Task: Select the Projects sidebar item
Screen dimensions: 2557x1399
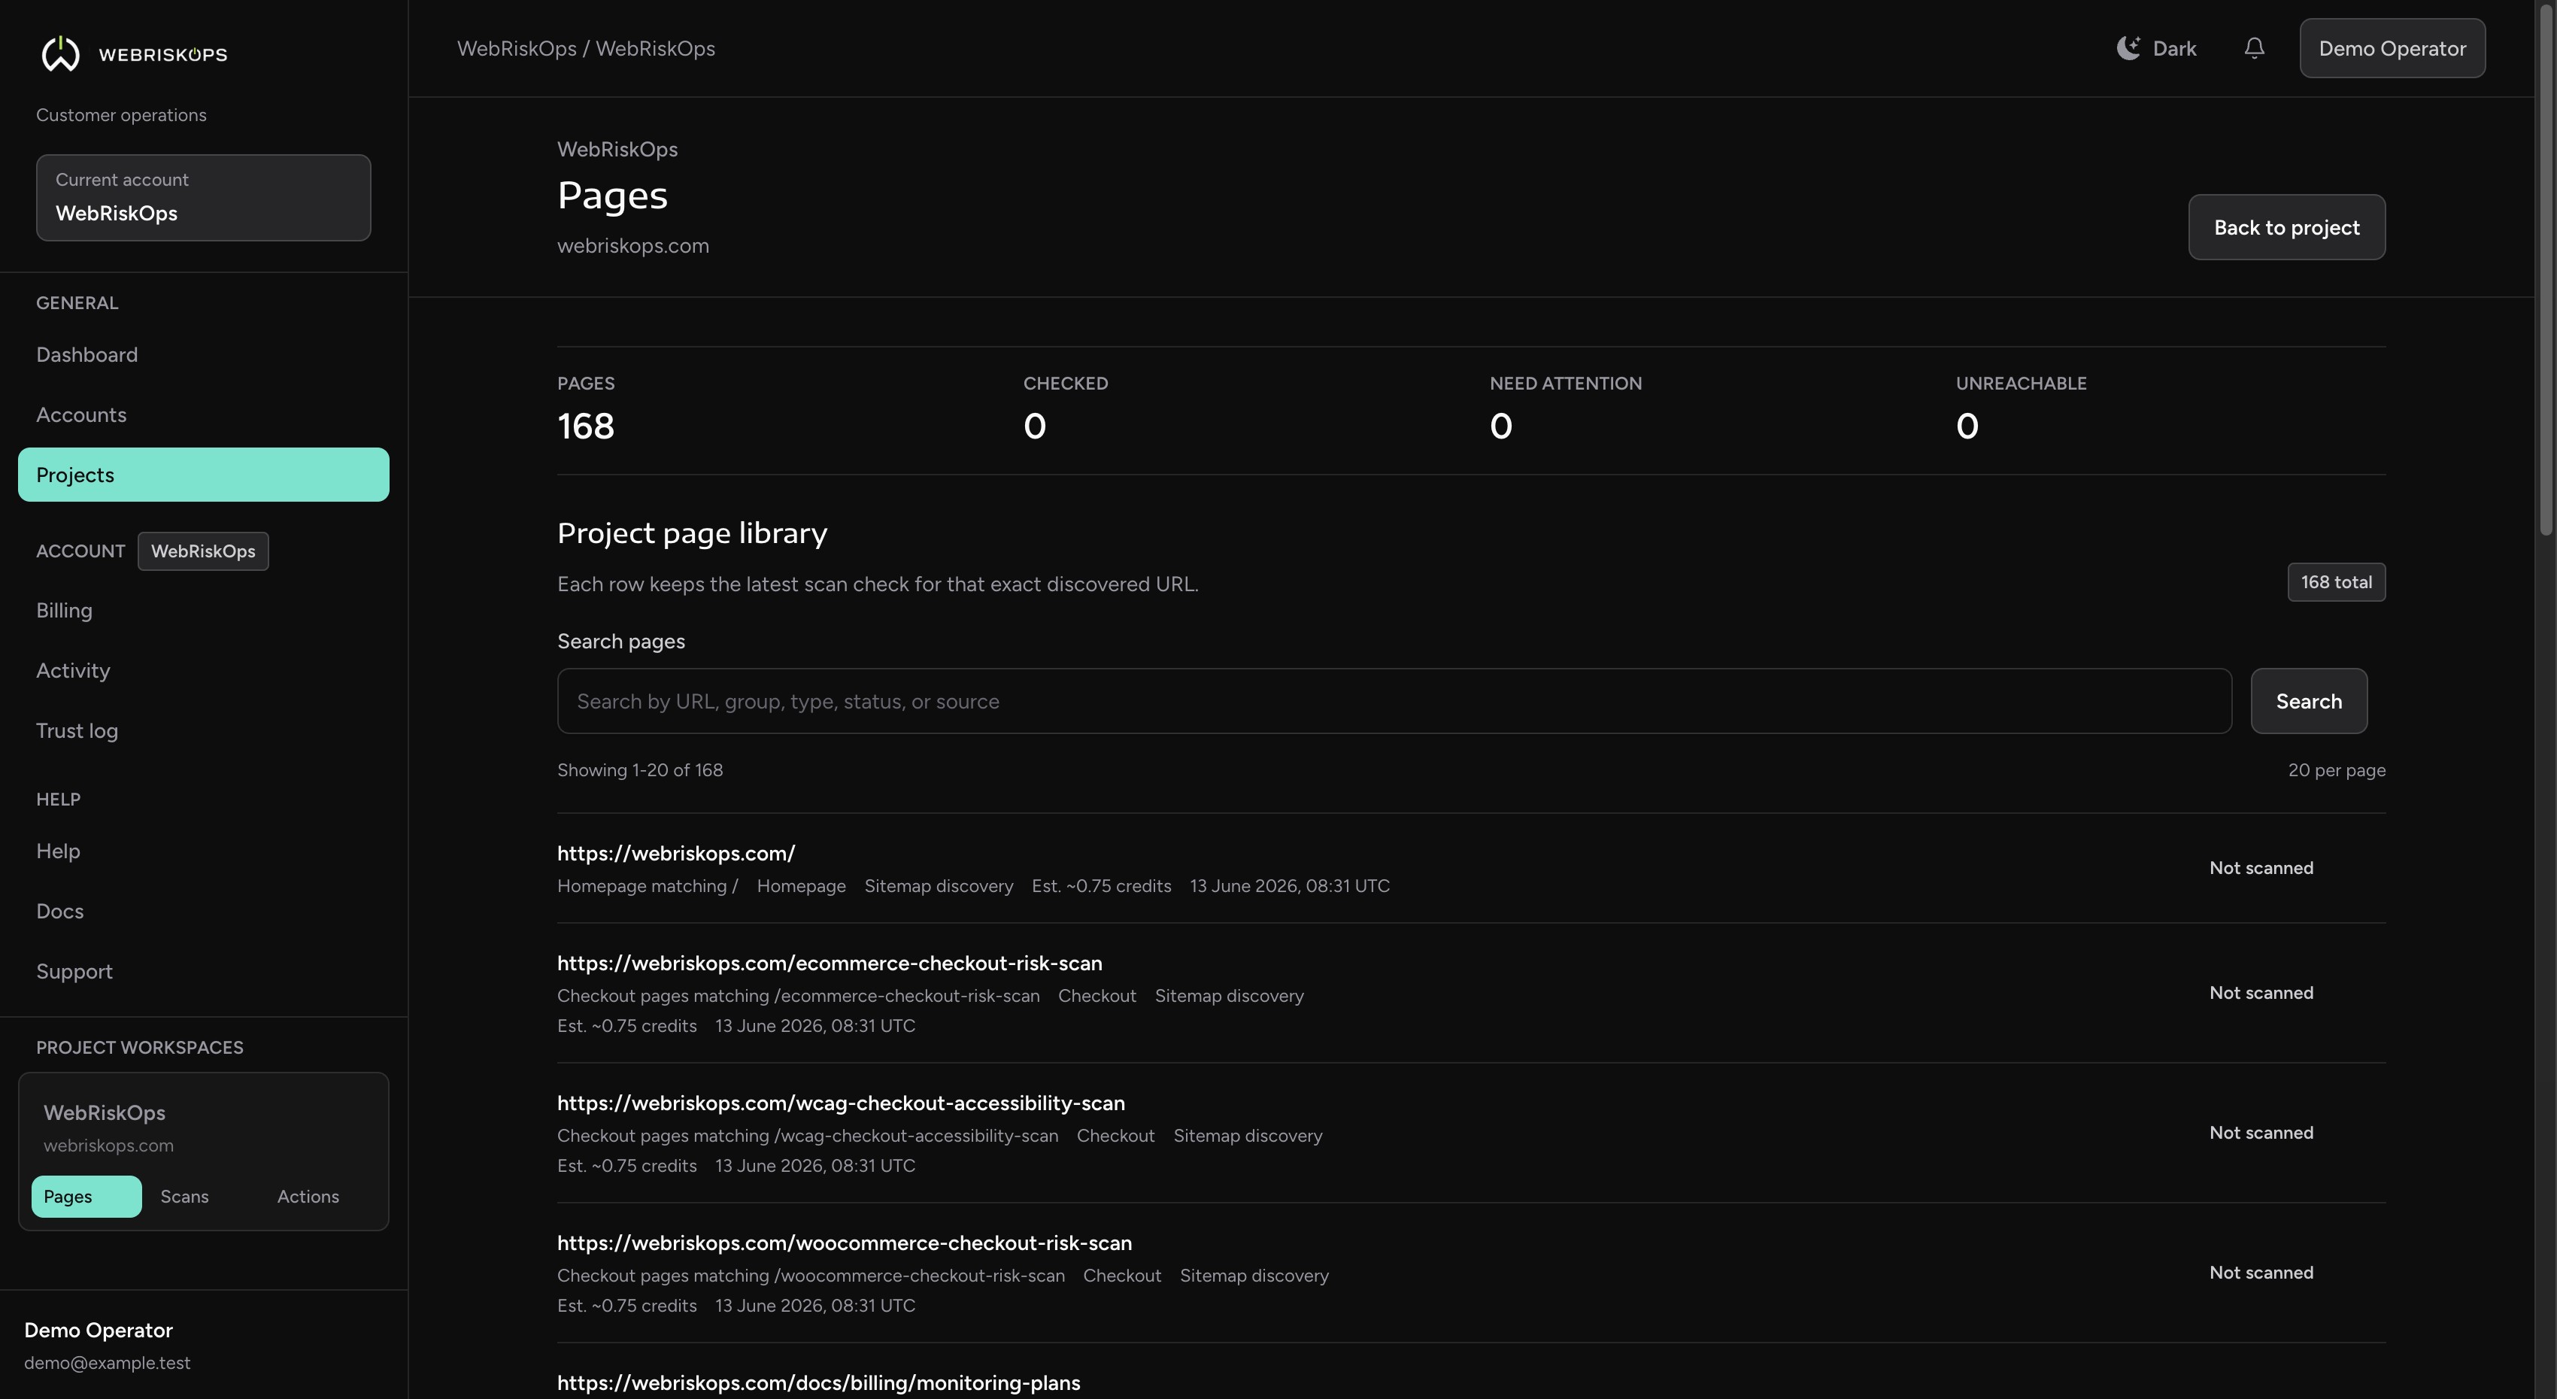Action: click(204, 475)
